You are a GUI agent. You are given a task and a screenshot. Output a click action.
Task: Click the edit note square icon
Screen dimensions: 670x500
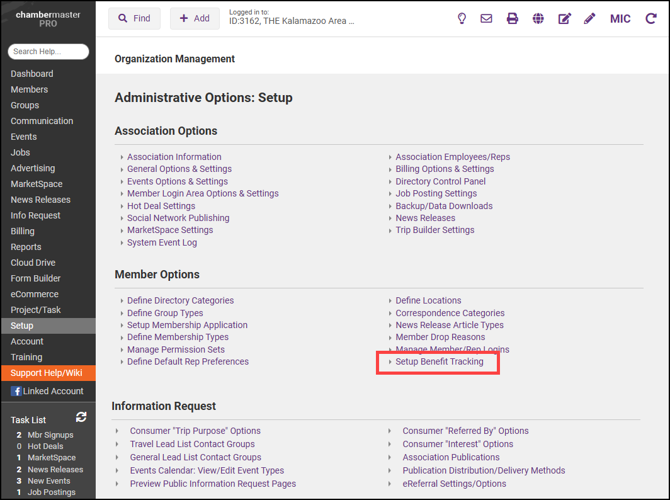[x=564, y=19]
